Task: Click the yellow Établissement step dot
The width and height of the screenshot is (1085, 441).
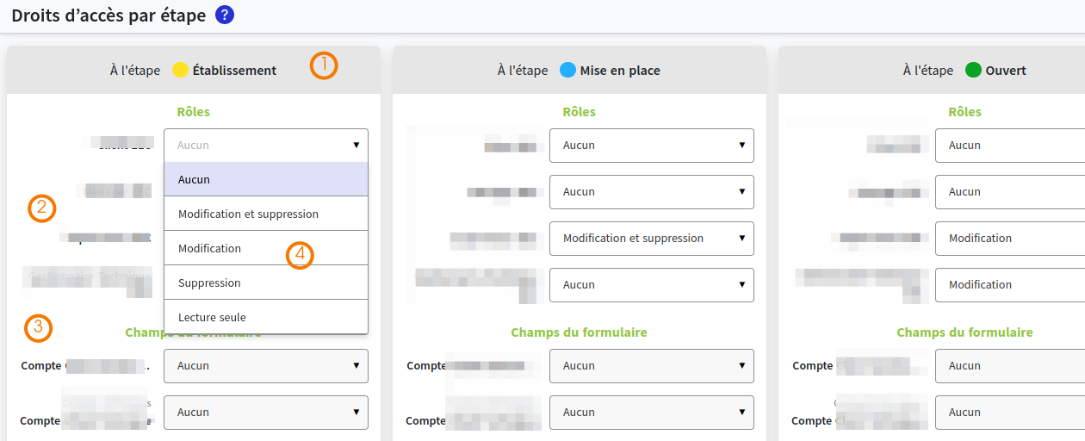Action: pyautogui.click(x=181, y=71)
